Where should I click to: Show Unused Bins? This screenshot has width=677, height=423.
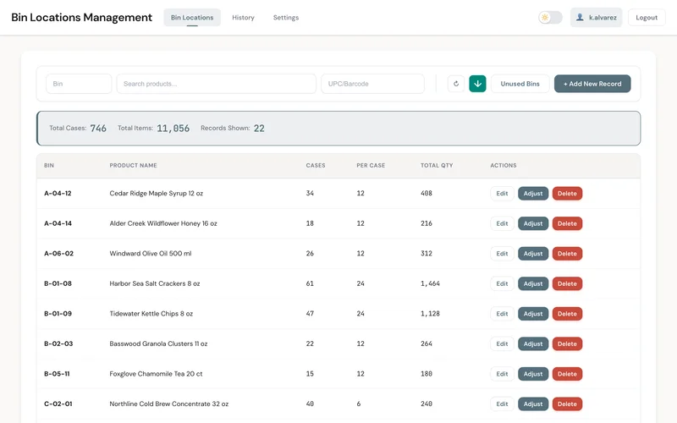[520, 84]
